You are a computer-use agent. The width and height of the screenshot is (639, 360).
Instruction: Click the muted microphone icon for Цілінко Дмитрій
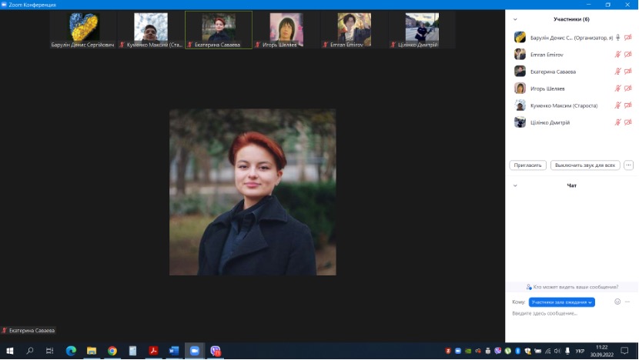[x=617, y=122]
